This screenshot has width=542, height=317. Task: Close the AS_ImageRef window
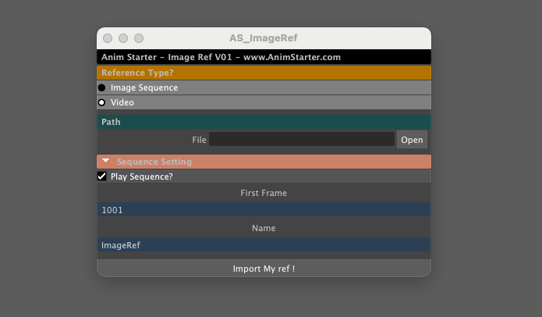click(108, 38)
